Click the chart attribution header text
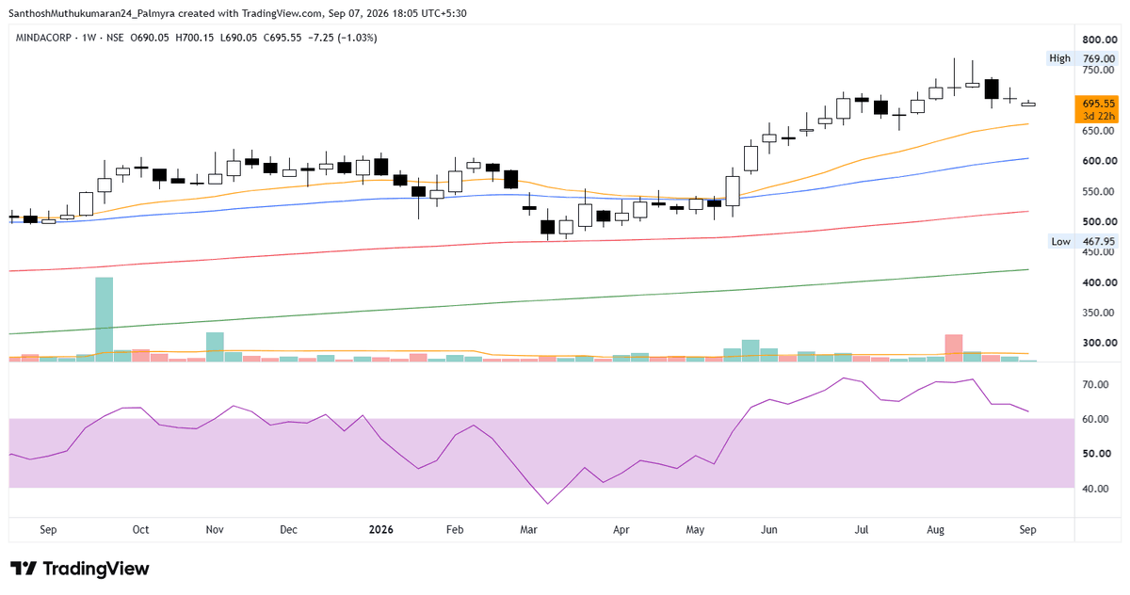The image size is (1130, 595). pyautogui.click(x=238, y=13)
